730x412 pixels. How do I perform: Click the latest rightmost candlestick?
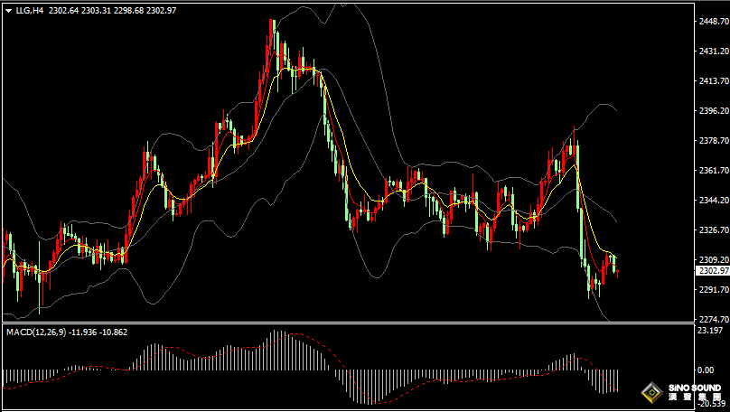[x=616, y=266]
